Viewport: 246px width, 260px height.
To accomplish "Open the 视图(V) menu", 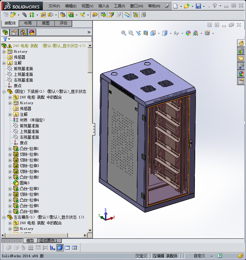I will [87, 6].
